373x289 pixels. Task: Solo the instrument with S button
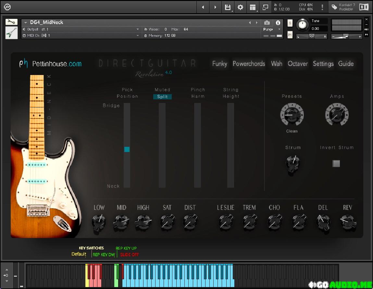pyautogui.click(x=290, y=23)
